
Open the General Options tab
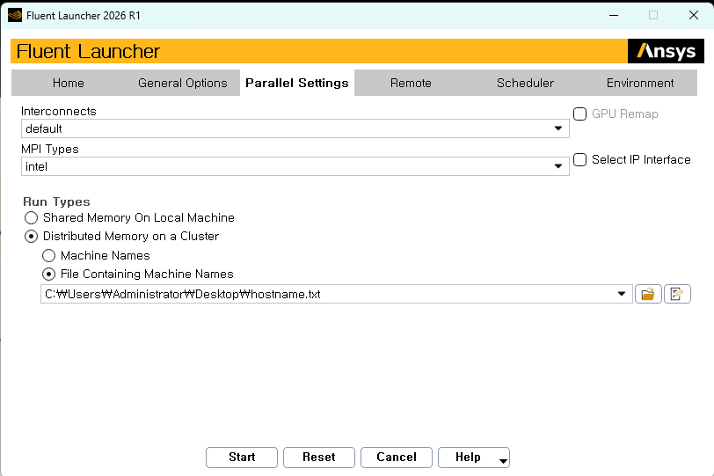(182, 83)
